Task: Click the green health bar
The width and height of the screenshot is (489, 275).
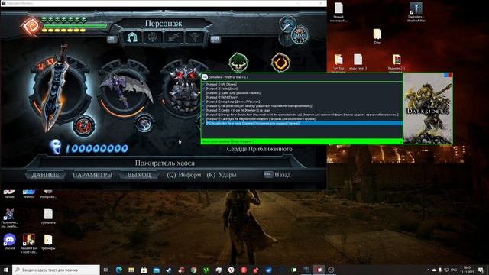Action: [75, 26]
